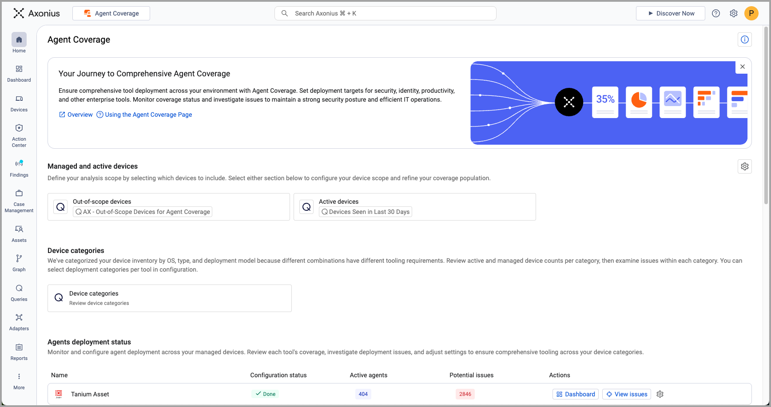This screenshot has height=407, width=771.
Task: Open Tanium Asset row settings gear
Action: tap(660, 394)
